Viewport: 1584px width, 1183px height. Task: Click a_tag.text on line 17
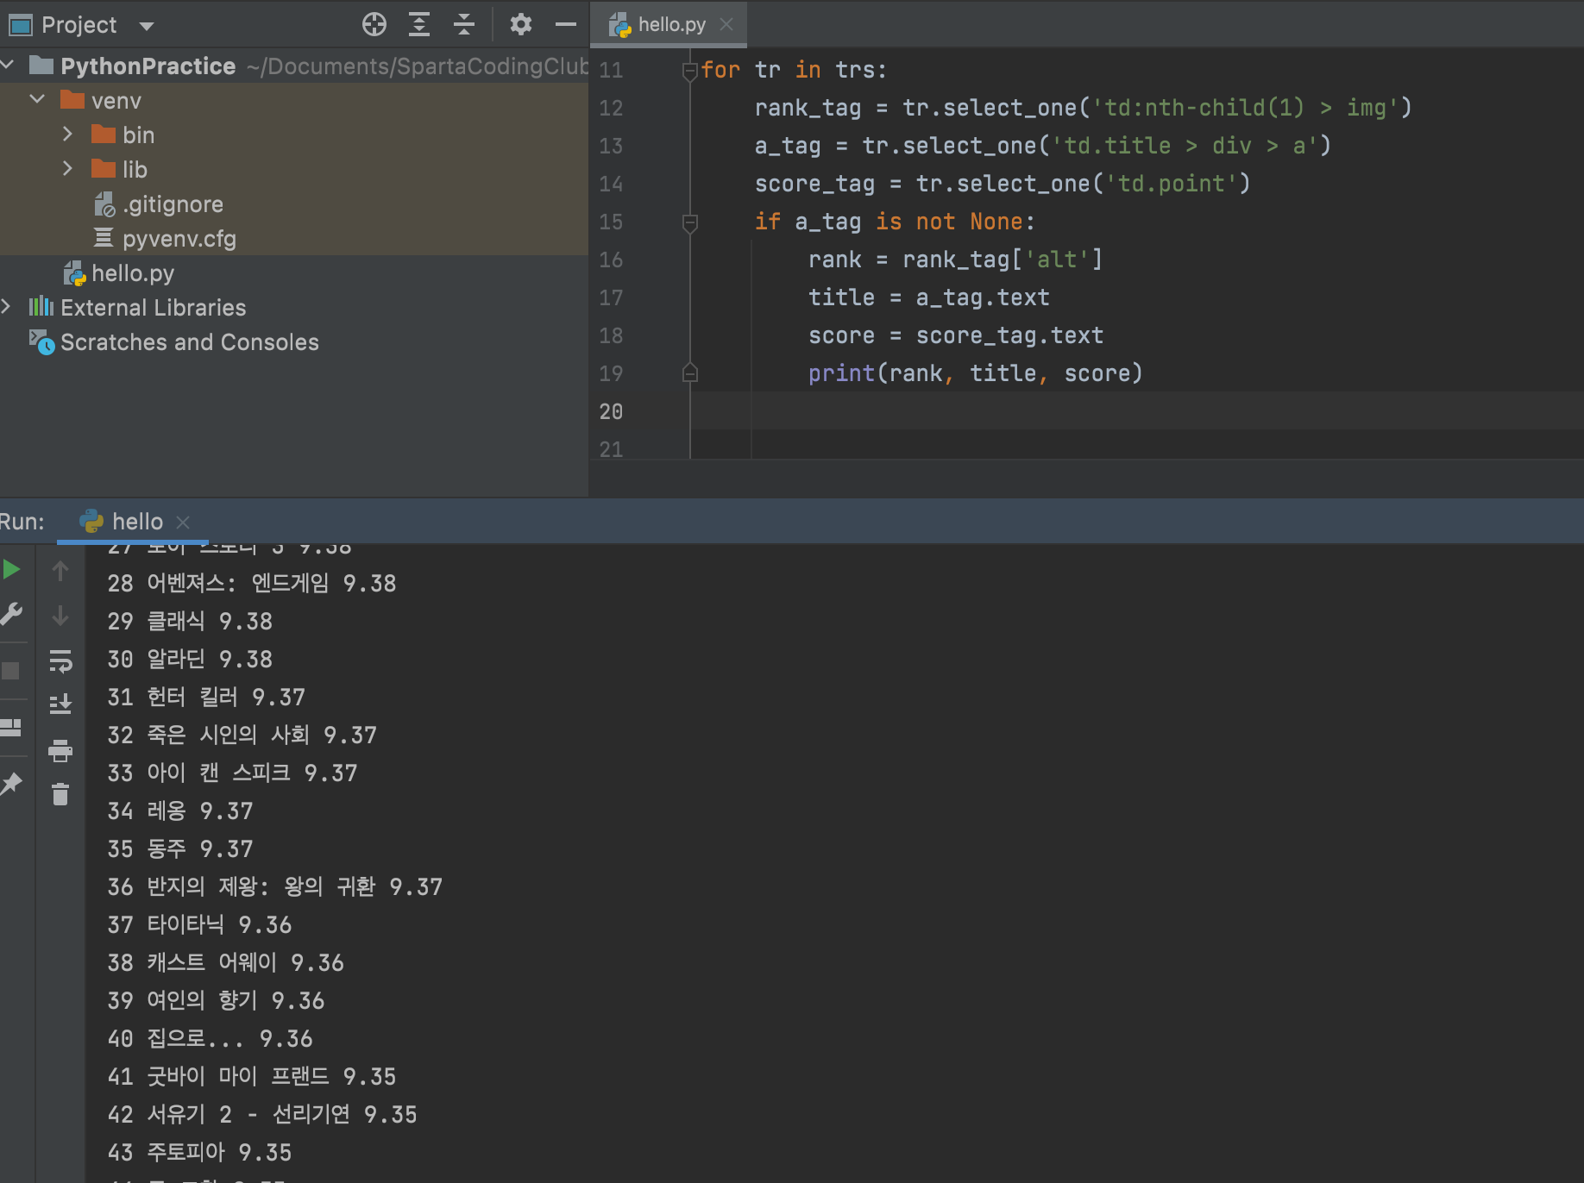pyautogui.click(x=983, y=297)
